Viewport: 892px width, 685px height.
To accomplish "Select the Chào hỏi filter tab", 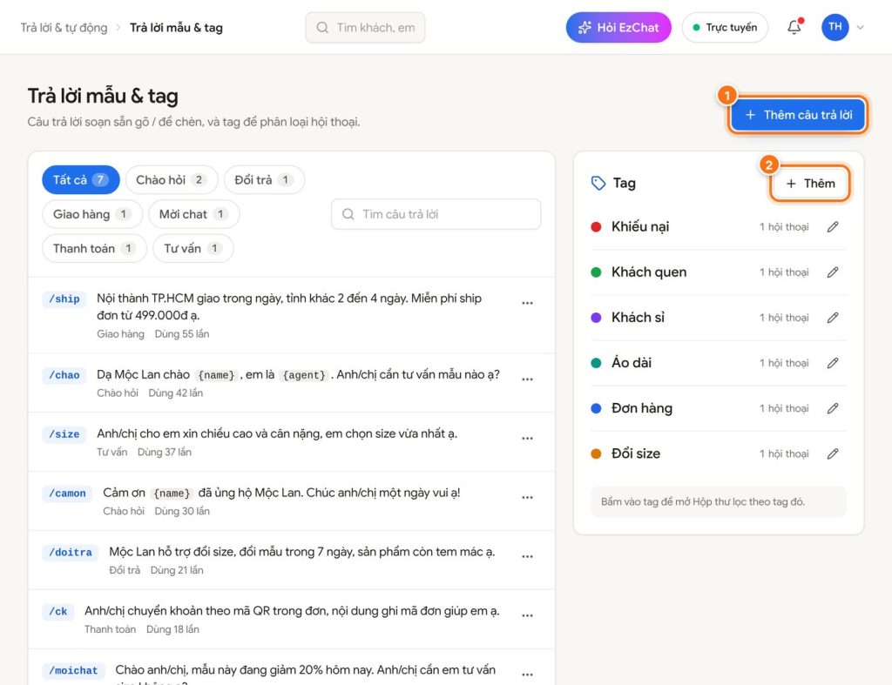I will tap(172, 179).
